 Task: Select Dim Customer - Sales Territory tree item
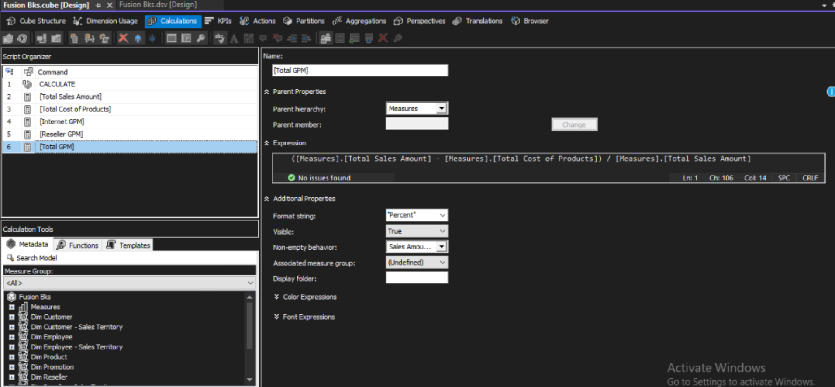pyautogui.click(x=76, y=327)
